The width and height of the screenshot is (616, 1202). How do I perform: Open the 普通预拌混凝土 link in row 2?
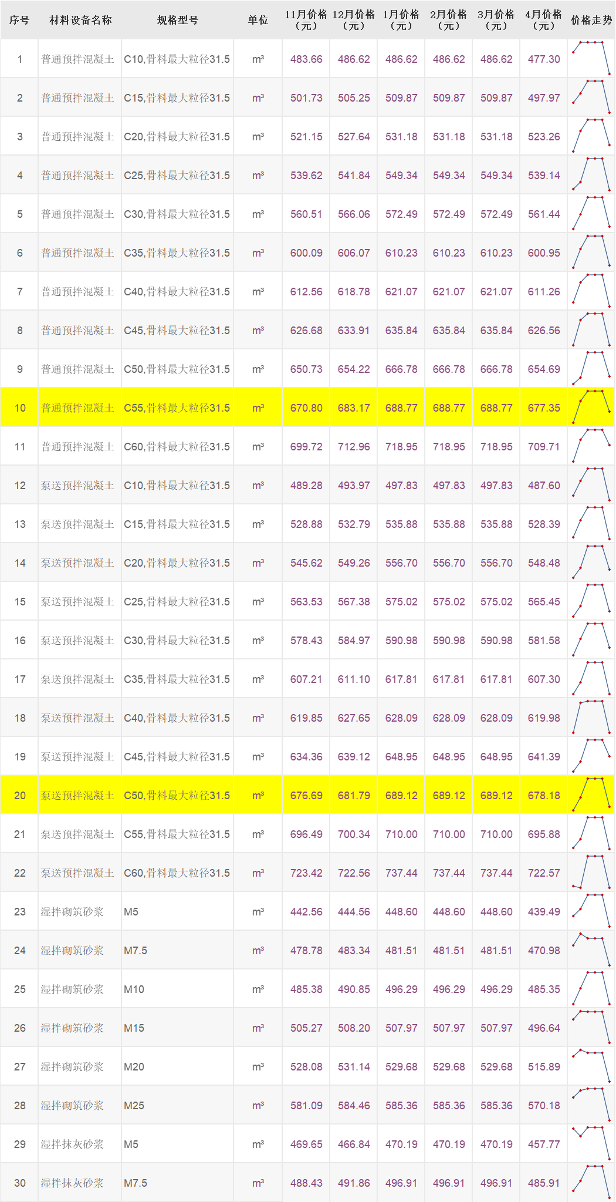77,98
